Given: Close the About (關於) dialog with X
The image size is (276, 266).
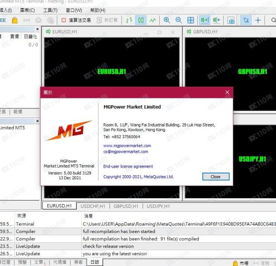Looking at the screenshot, I should click(x=227, y=93).
